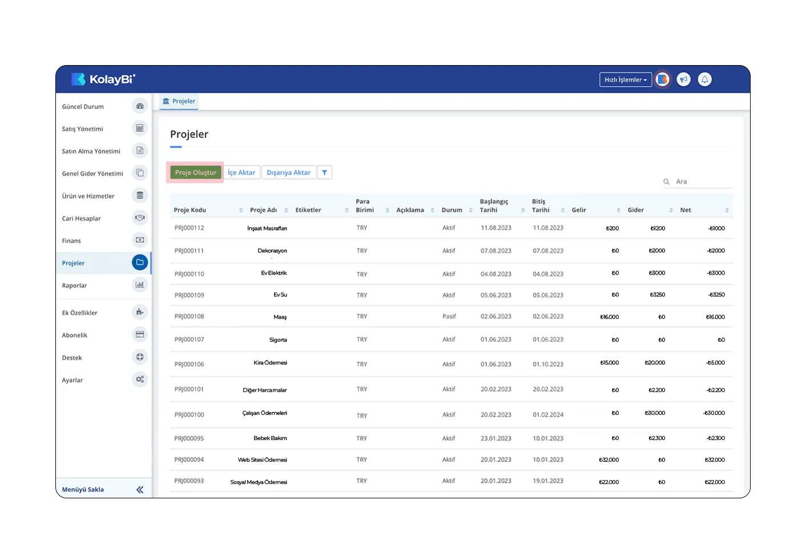
Task: Open the Hızlı İşlemler dropdown
Action: (626, 80)
